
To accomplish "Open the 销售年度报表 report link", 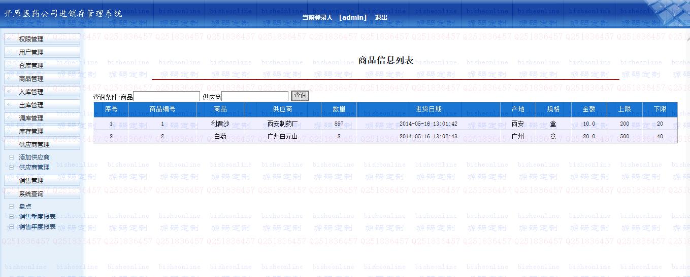I will 37,227.
